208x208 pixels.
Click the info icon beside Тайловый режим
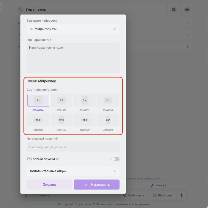coord(57,159)
